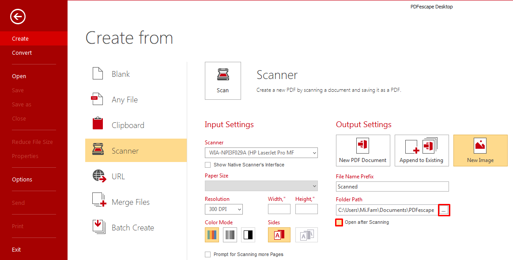This screenshot has height=260, width=513.
Task: Select the Blank document icon
Action: pyautogui.click(x=98, y=74)
